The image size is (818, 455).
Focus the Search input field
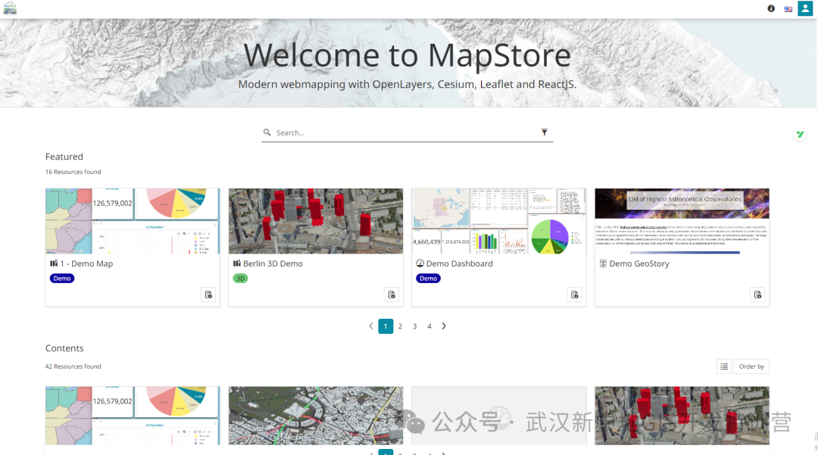tap(407, 132)
